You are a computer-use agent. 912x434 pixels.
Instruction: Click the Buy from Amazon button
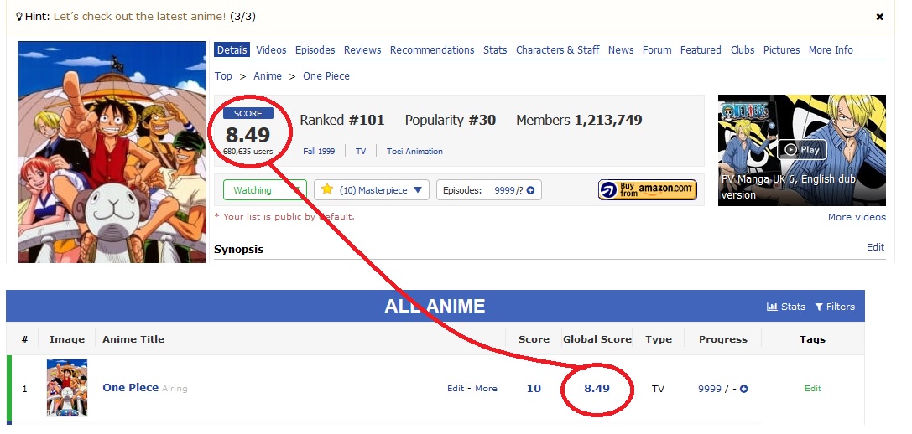pyautogui.click(x=648, y=190)
